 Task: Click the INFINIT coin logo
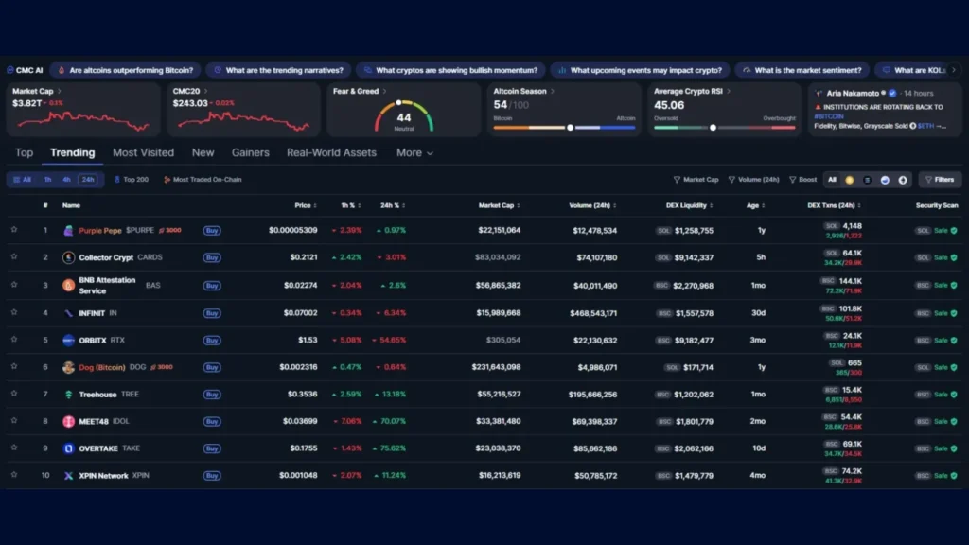pyautogui.click(x=68, y=313)
